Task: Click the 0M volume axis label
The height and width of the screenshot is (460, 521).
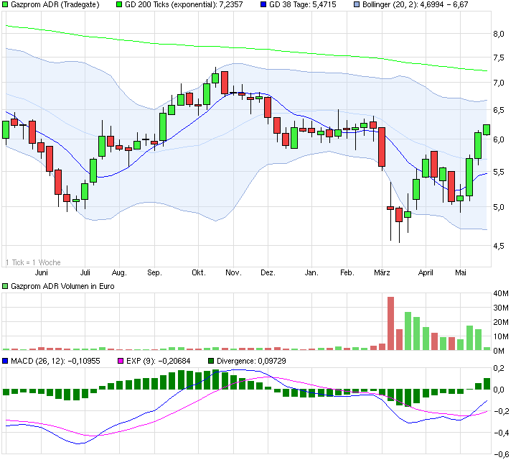Action: (x=499, y=351)
